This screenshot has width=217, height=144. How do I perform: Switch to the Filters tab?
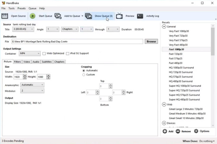17,62
